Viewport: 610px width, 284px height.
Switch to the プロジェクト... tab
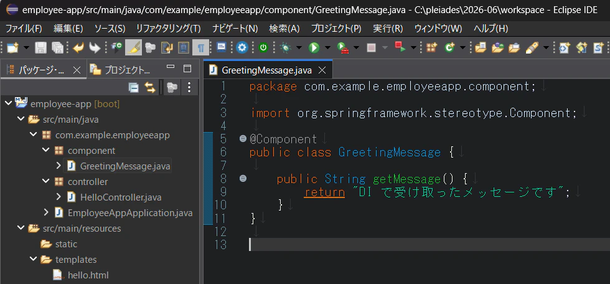[120, 70]
